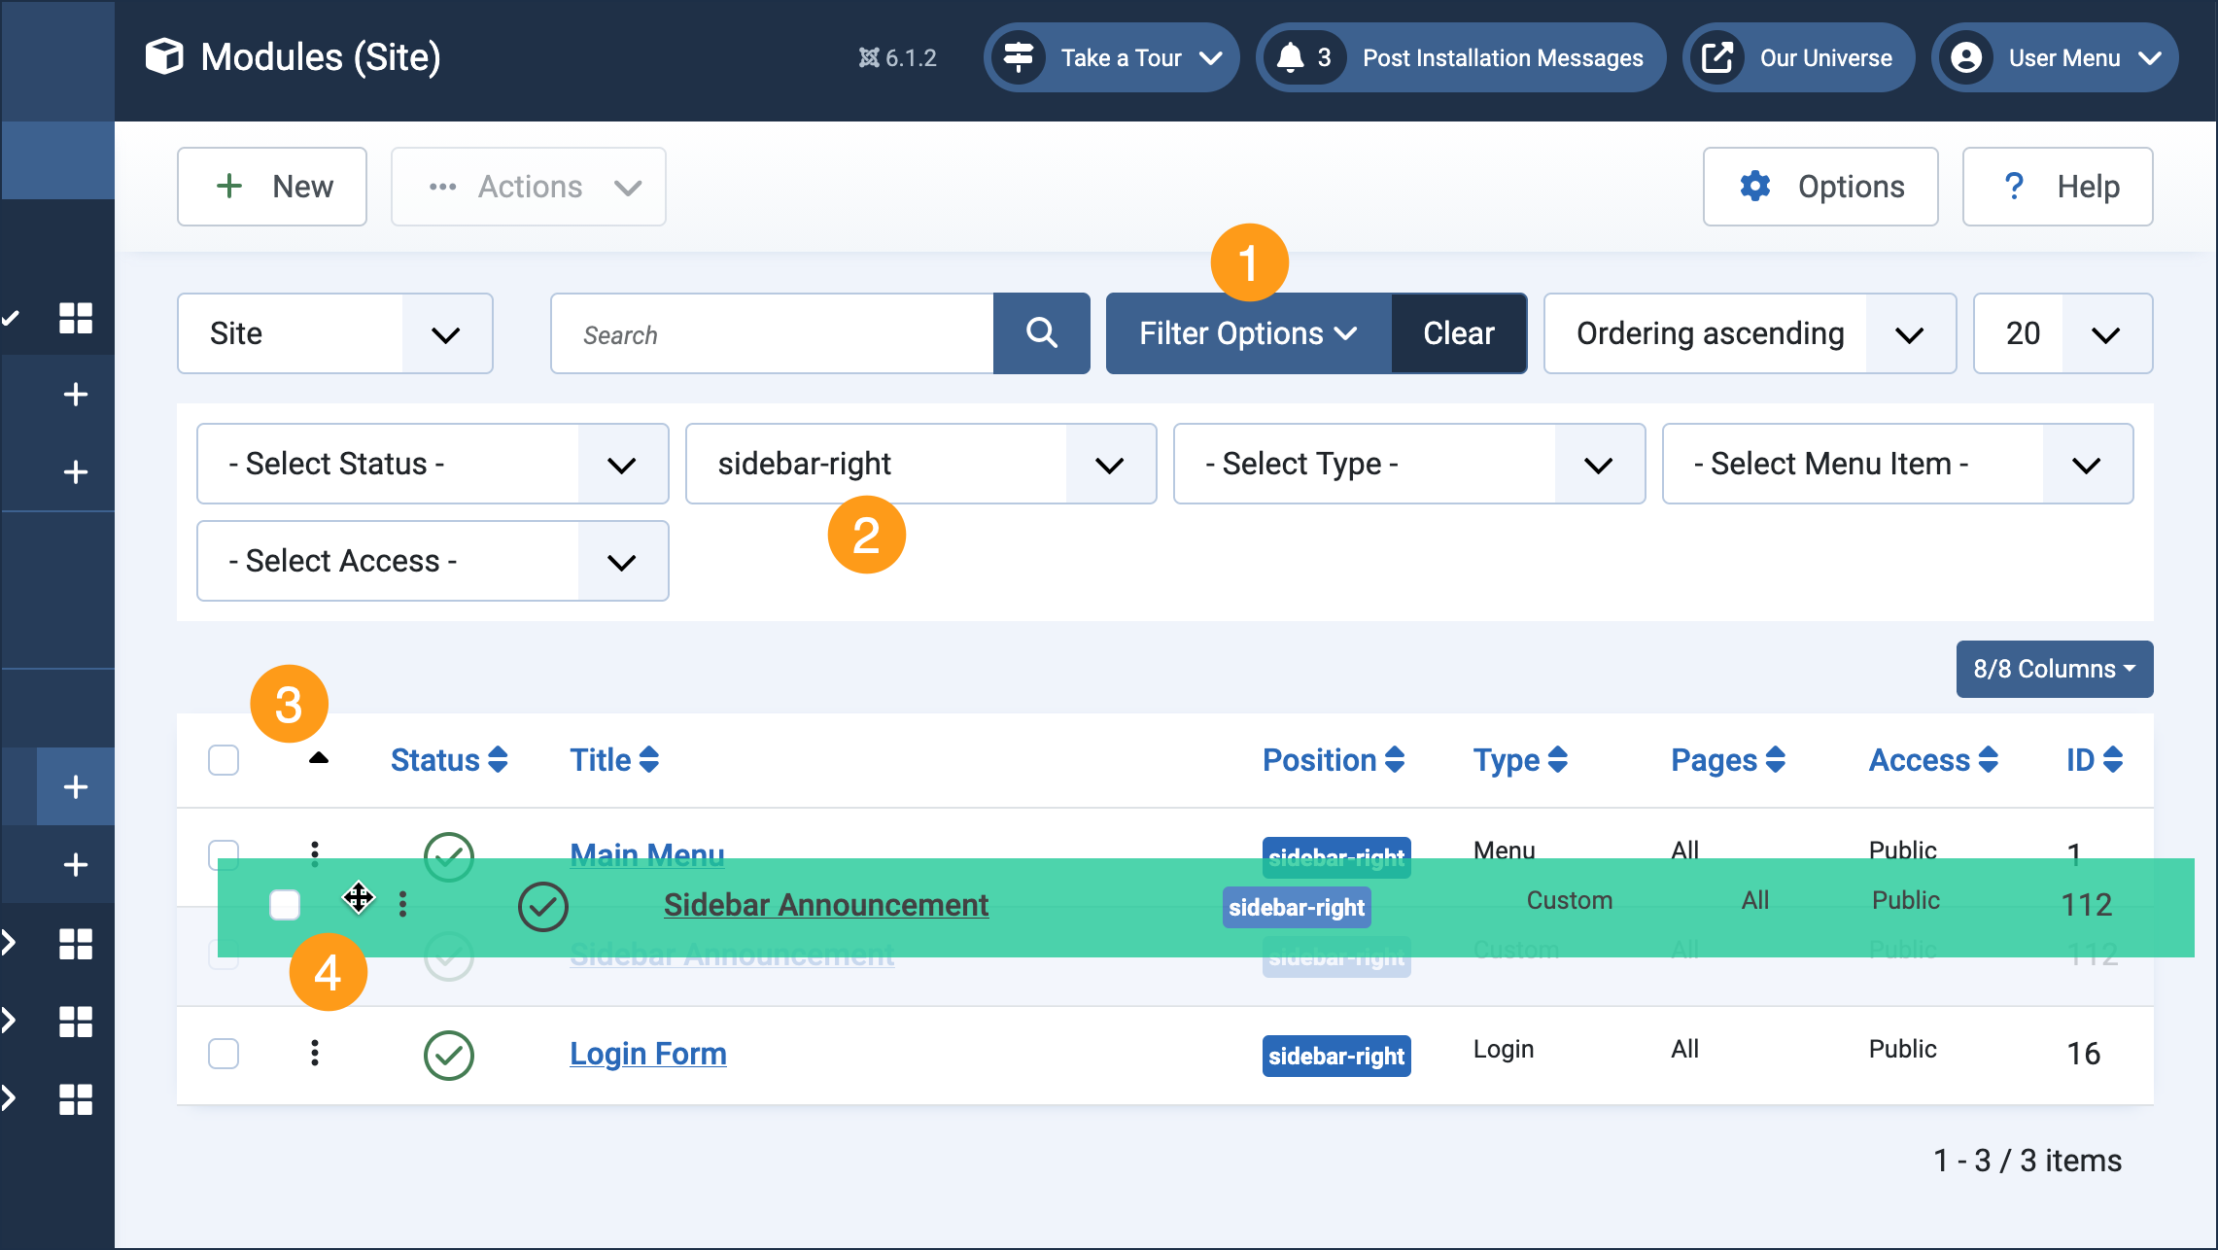The height and width of the screenshot is (1250, 2218).
Task: Click sidebar-right badge in Sidebar Announcement row
Action: click(1297, 908)
